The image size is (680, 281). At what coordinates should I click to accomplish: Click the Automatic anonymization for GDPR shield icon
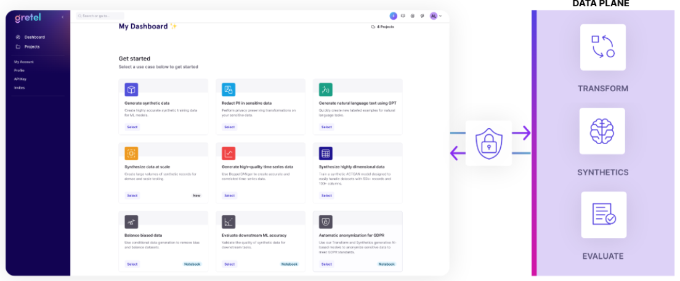pos(326,222)
